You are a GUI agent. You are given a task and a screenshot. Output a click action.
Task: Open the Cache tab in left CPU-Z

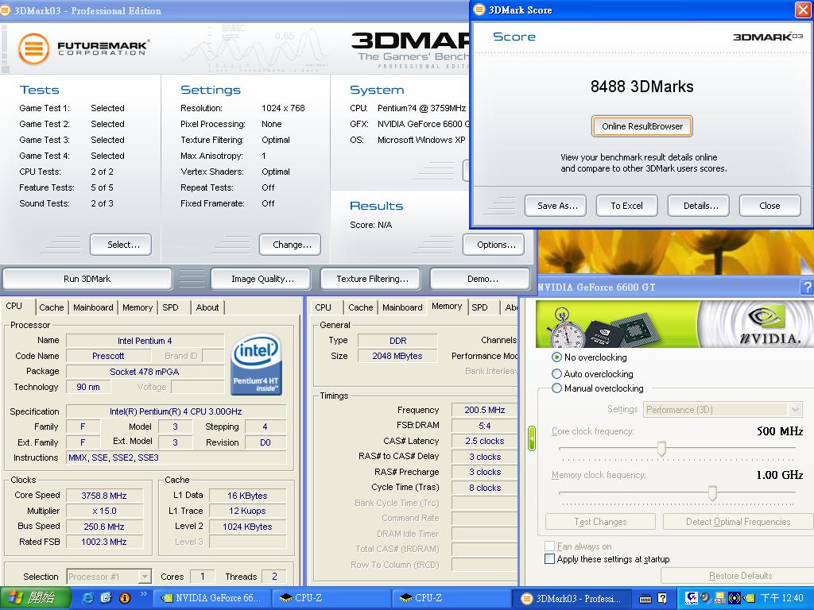point(52,307)
